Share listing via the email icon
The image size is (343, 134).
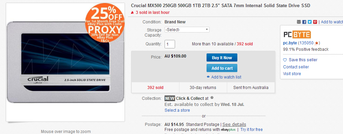[299, 22]
